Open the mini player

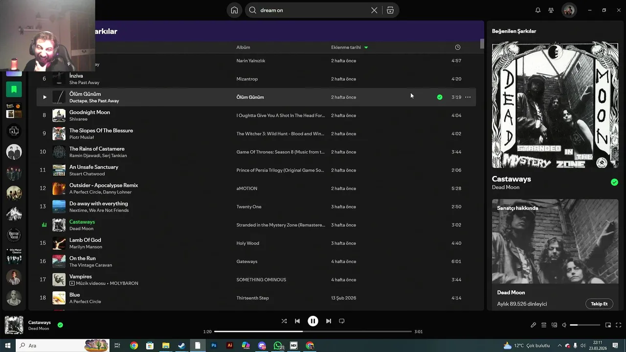tap(608, 325)
